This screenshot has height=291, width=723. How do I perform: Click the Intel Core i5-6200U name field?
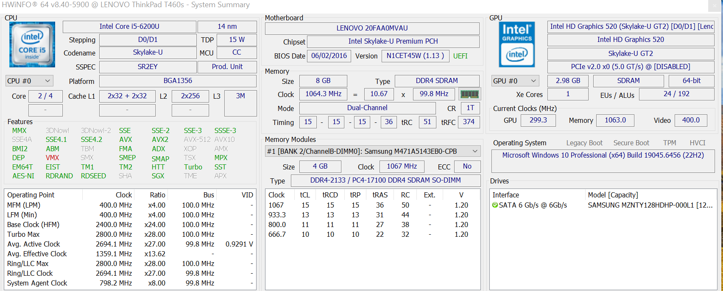pyautogui.click(x=129, y=27)
